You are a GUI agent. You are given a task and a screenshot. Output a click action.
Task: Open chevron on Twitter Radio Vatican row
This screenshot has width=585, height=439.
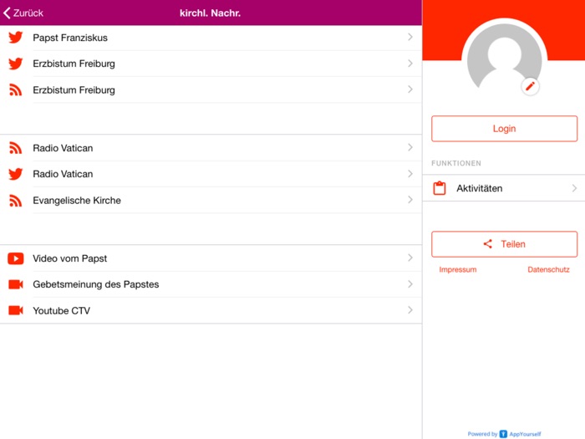410,174
